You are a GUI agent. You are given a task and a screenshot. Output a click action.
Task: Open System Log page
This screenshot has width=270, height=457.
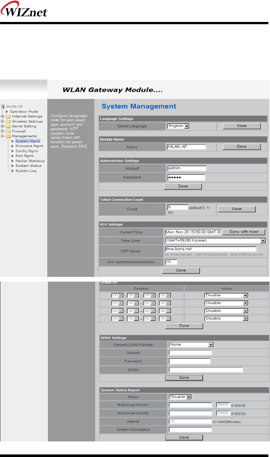click(26, 171)
